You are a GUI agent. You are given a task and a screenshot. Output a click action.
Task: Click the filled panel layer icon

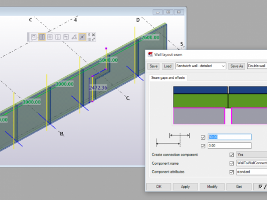(50, 37)
